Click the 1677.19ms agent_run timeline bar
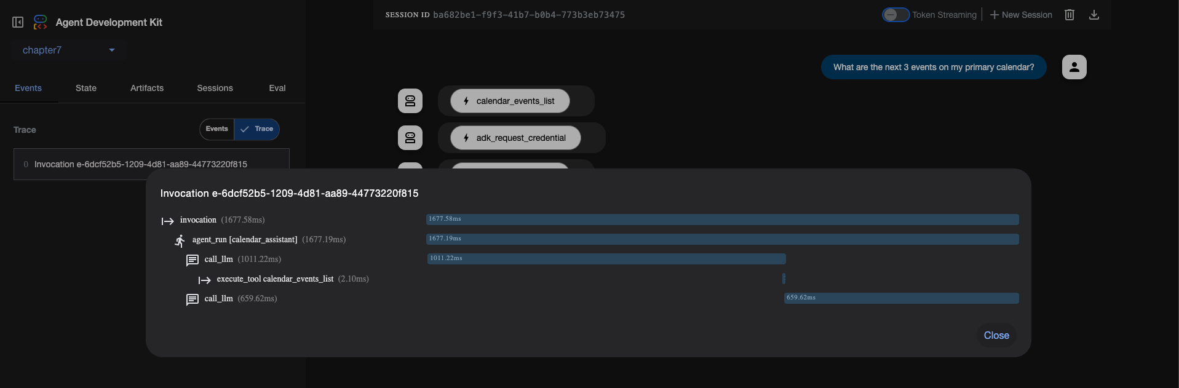1179x388 pixels. coord(723,239)
